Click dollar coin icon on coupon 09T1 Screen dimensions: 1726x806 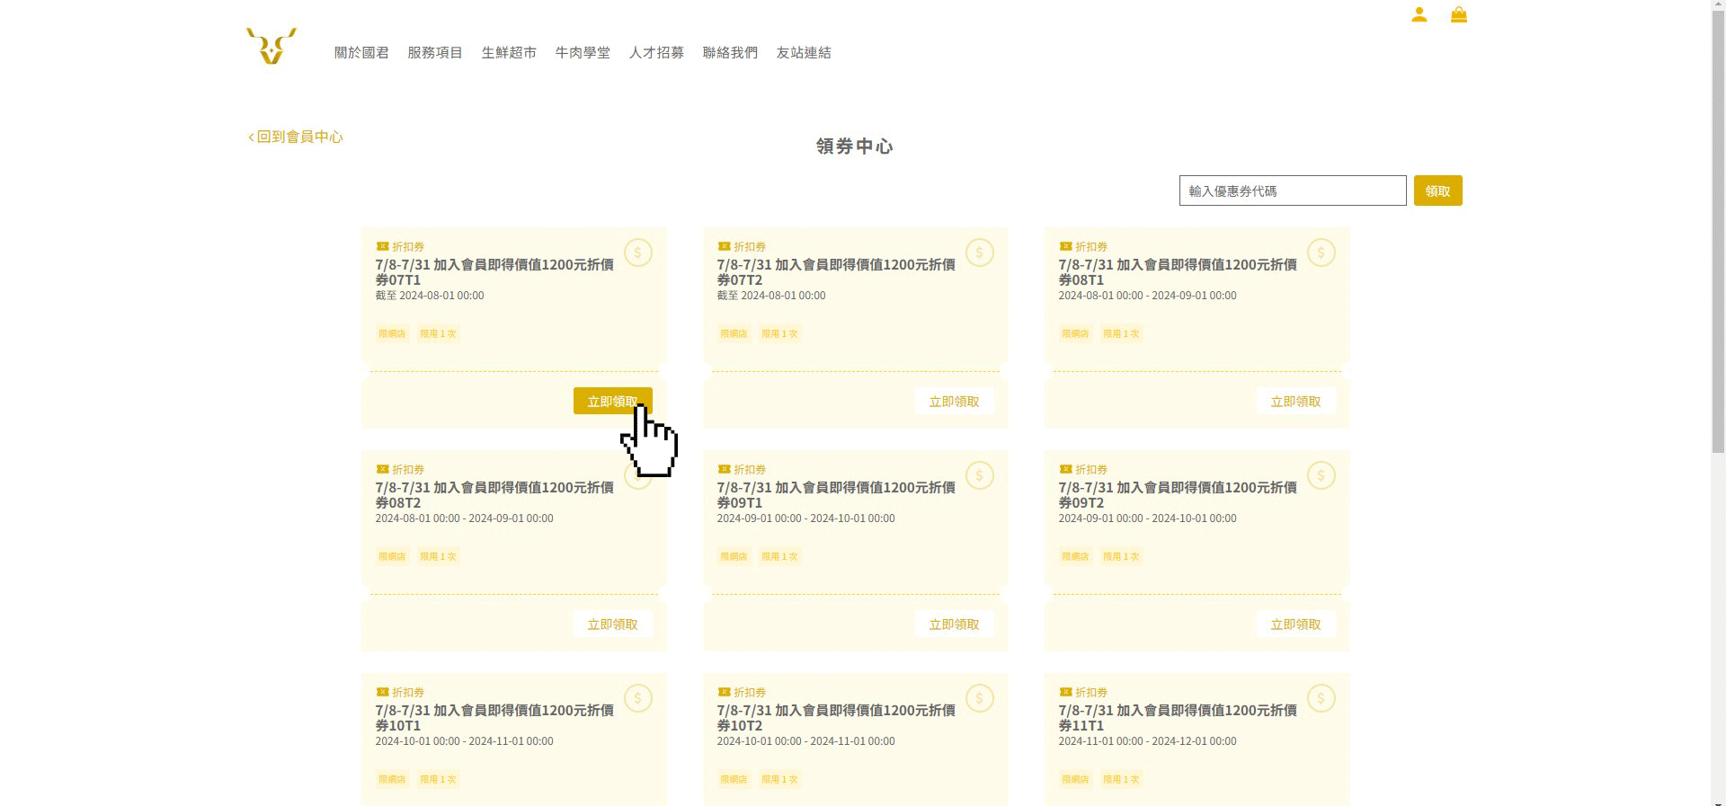point(980,475)
